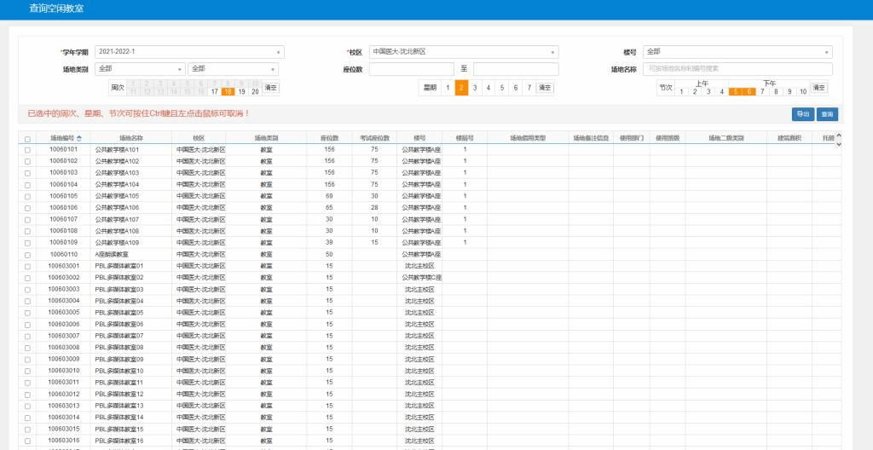
Task: Select week 19 in 周次 selector
Action: (241, 91)
